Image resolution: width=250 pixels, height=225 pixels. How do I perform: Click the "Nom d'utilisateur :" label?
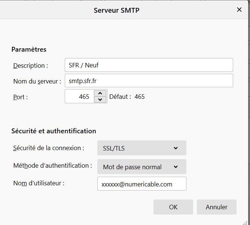click(x=39, y=183)
